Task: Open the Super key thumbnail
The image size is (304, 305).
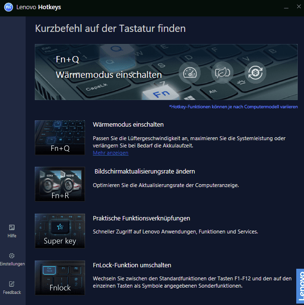Action: (x=60, y=231)
